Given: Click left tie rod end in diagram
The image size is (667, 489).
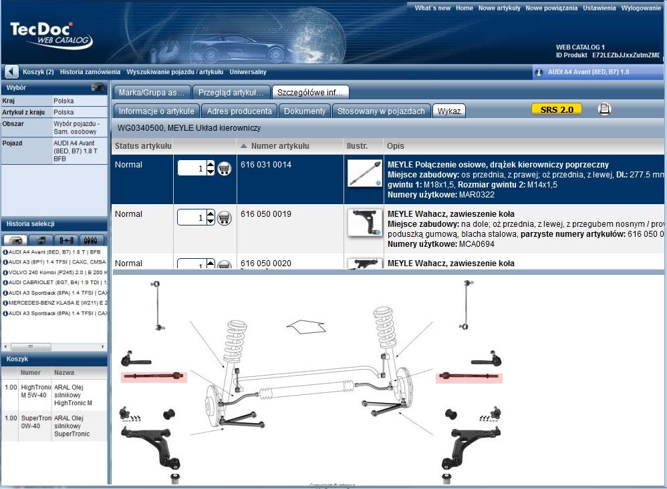Looking at the screenshot, I should point(136,359).
